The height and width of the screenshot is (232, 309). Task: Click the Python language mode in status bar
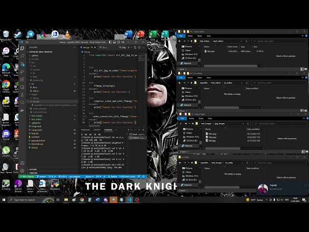tap(113, 176)
